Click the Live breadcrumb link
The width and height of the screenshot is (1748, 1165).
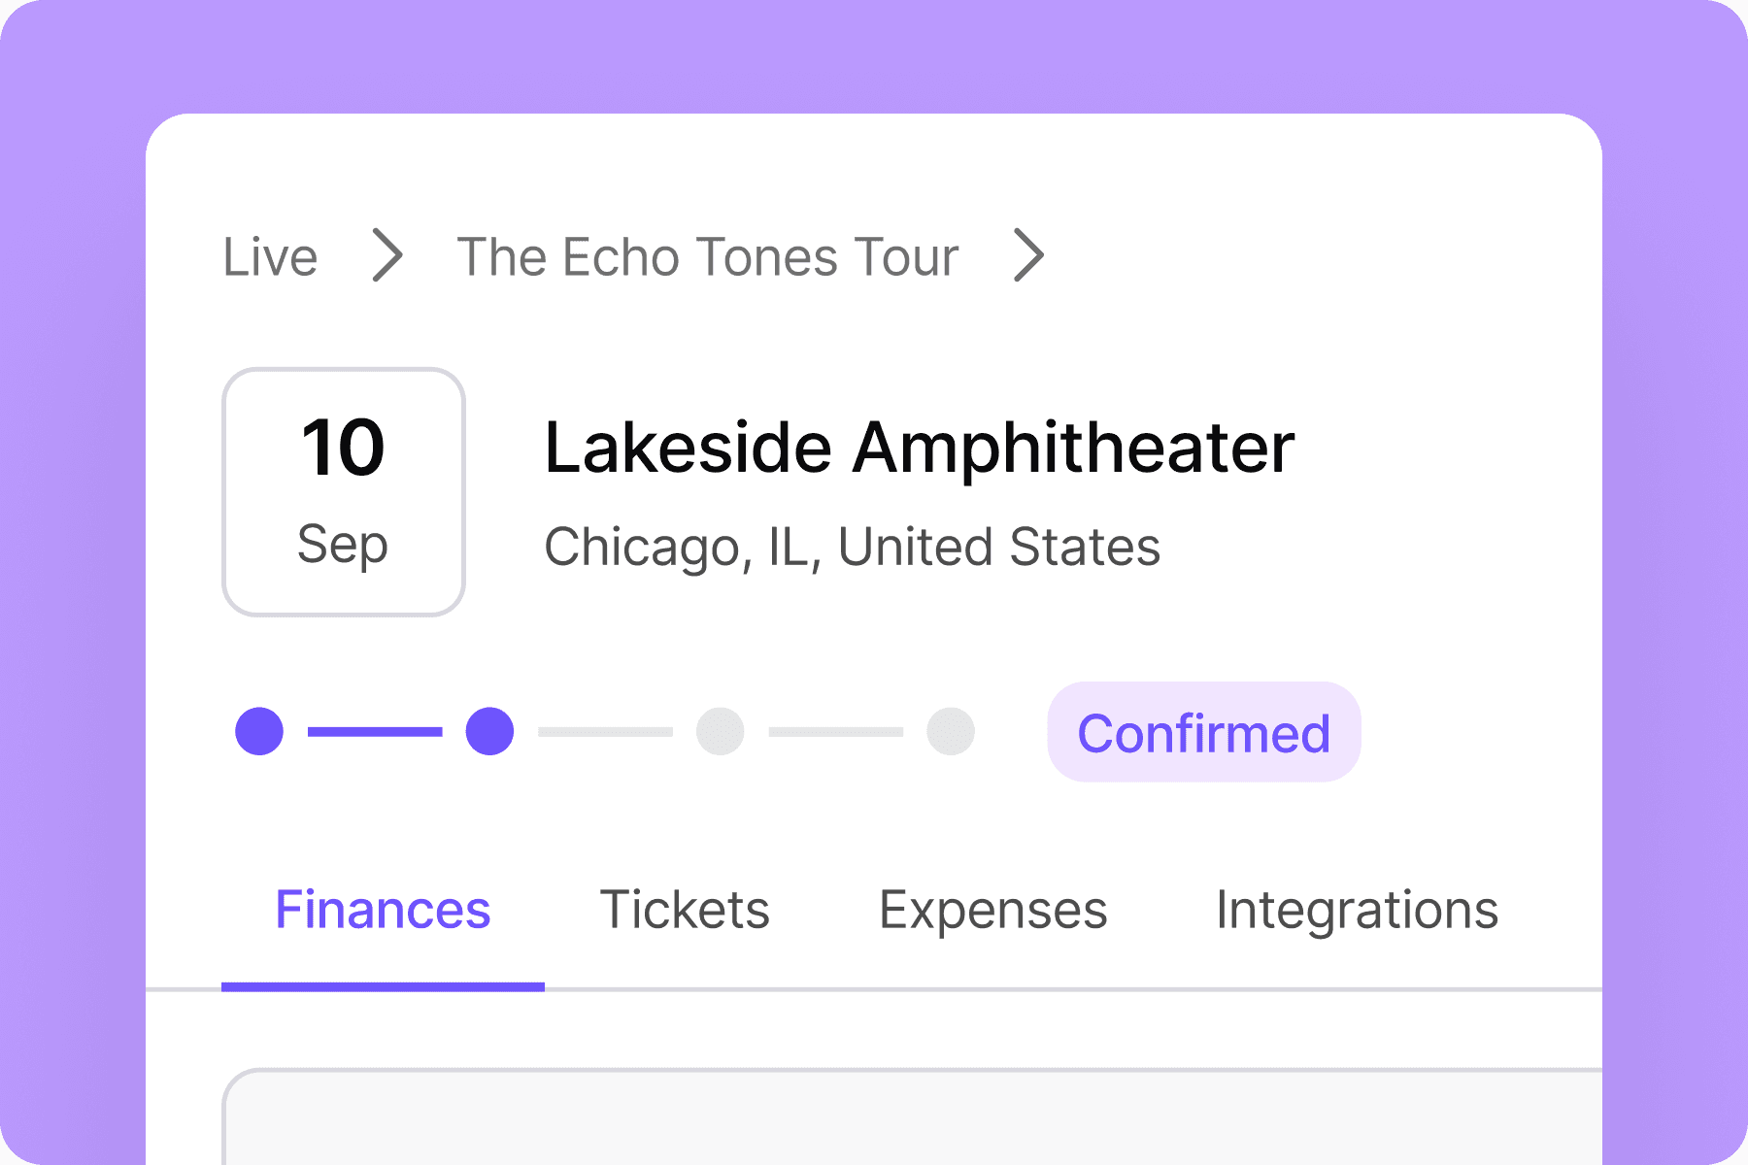pos(270,257)
